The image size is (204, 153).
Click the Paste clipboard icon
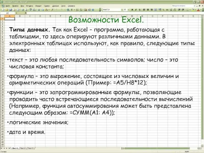(46, 10)
